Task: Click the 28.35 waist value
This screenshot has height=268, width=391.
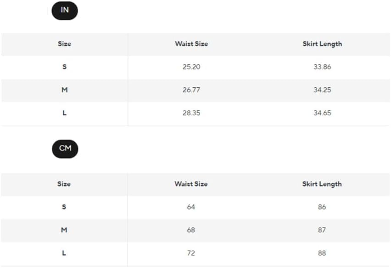Action: 191,113
